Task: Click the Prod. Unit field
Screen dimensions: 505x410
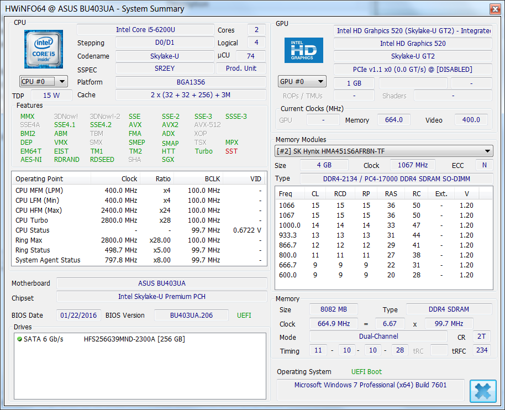Action: point(241,69)
